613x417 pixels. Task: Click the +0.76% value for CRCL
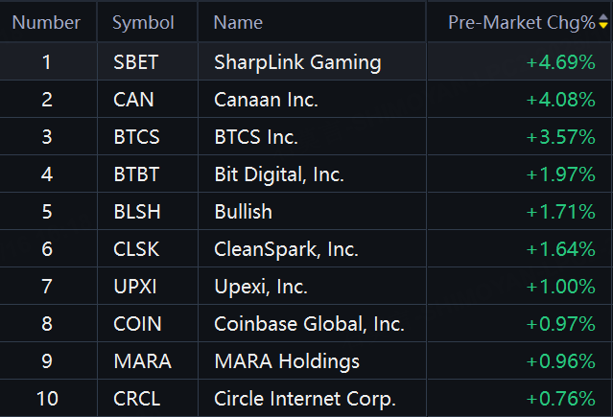(x=561, y=399)
